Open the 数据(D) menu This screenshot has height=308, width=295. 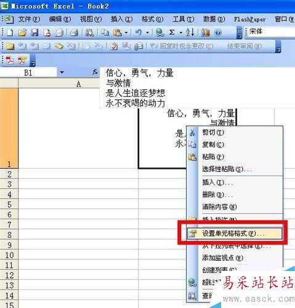(x=214, y=19)
